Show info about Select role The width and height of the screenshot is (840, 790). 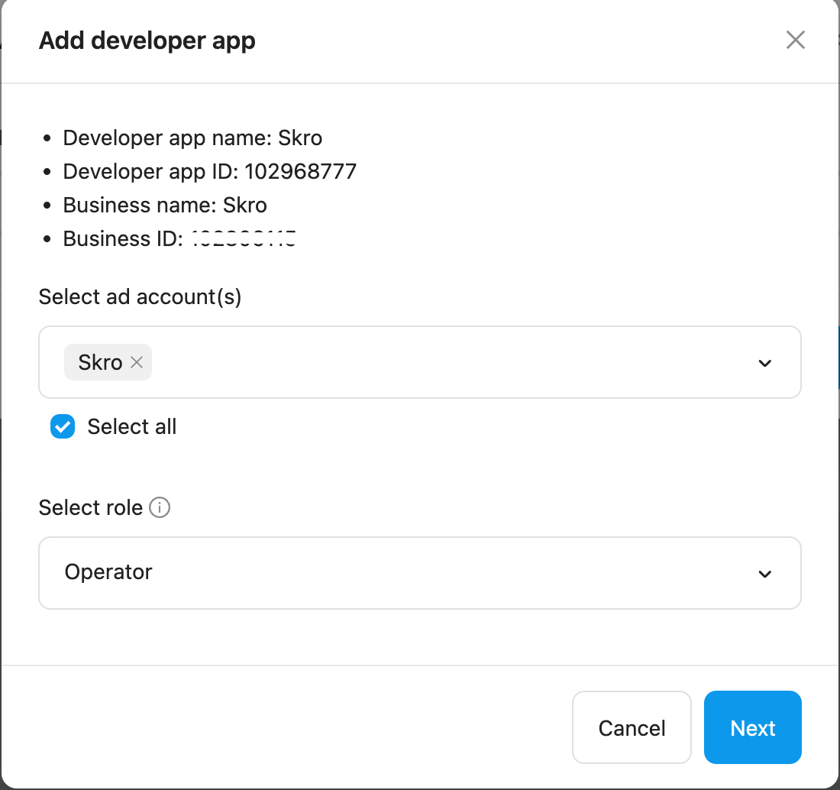[x=160, y=507]
